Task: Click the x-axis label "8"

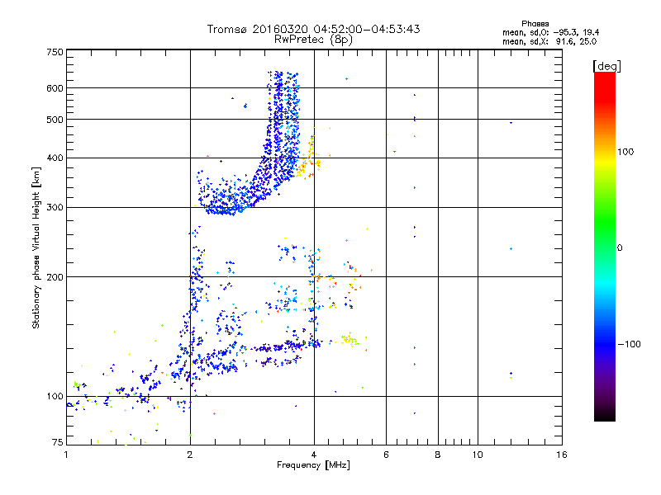Action: [x=438, y=455]
